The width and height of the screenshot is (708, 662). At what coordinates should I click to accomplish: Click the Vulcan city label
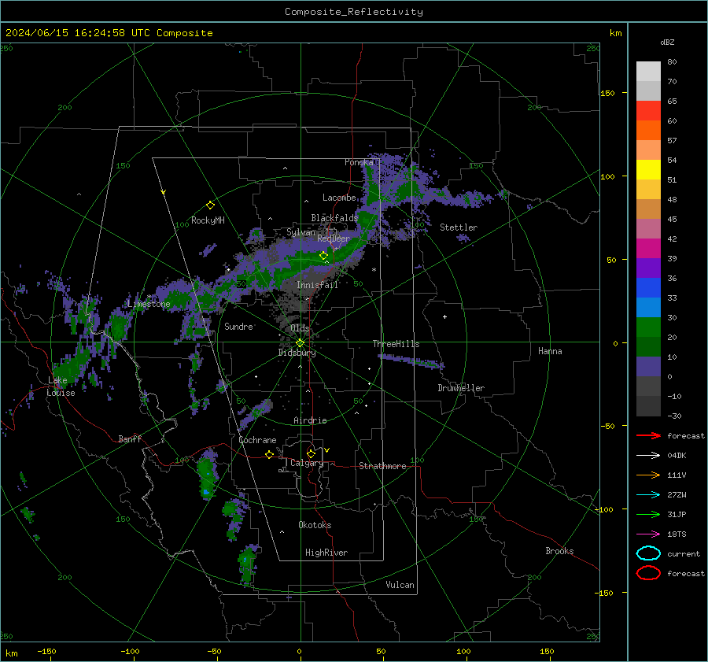(x=400, y=585)
